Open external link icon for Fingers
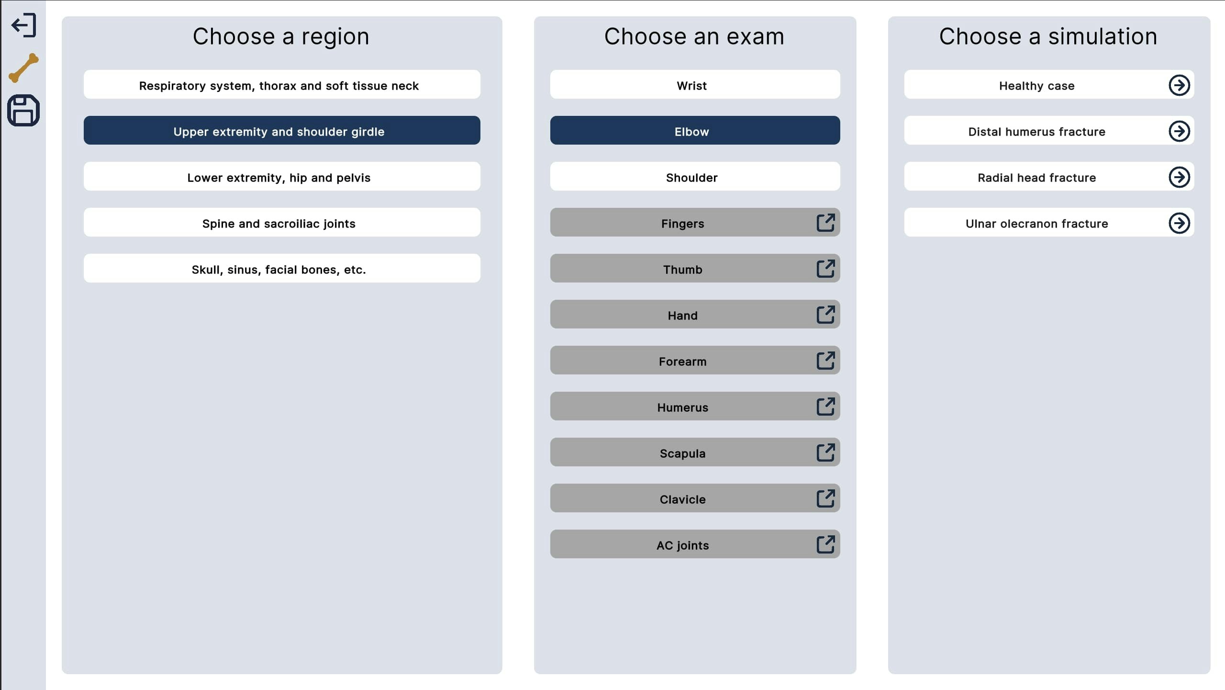 tap(825, 223)
